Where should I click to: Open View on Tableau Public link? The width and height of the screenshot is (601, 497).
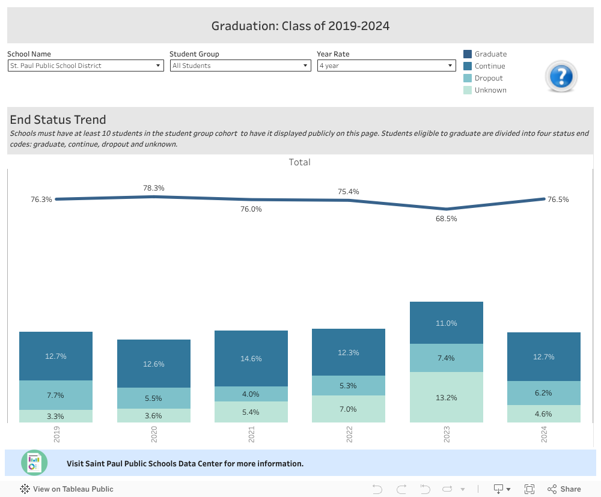(x=67, y=489)
